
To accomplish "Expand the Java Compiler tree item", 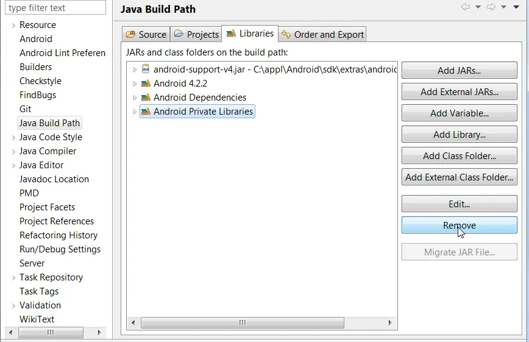I will pos(13,152).
